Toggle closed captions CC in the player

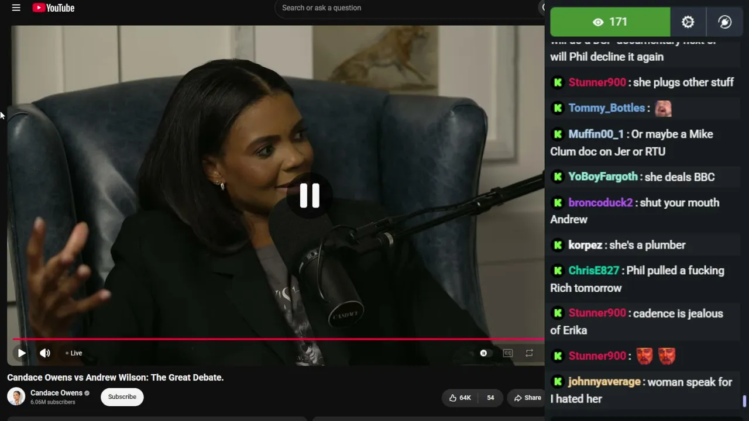coord(508,353)
